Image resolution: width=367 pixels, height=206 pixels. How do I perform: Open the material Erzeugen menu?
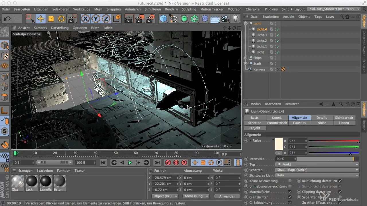click(25, 171)
